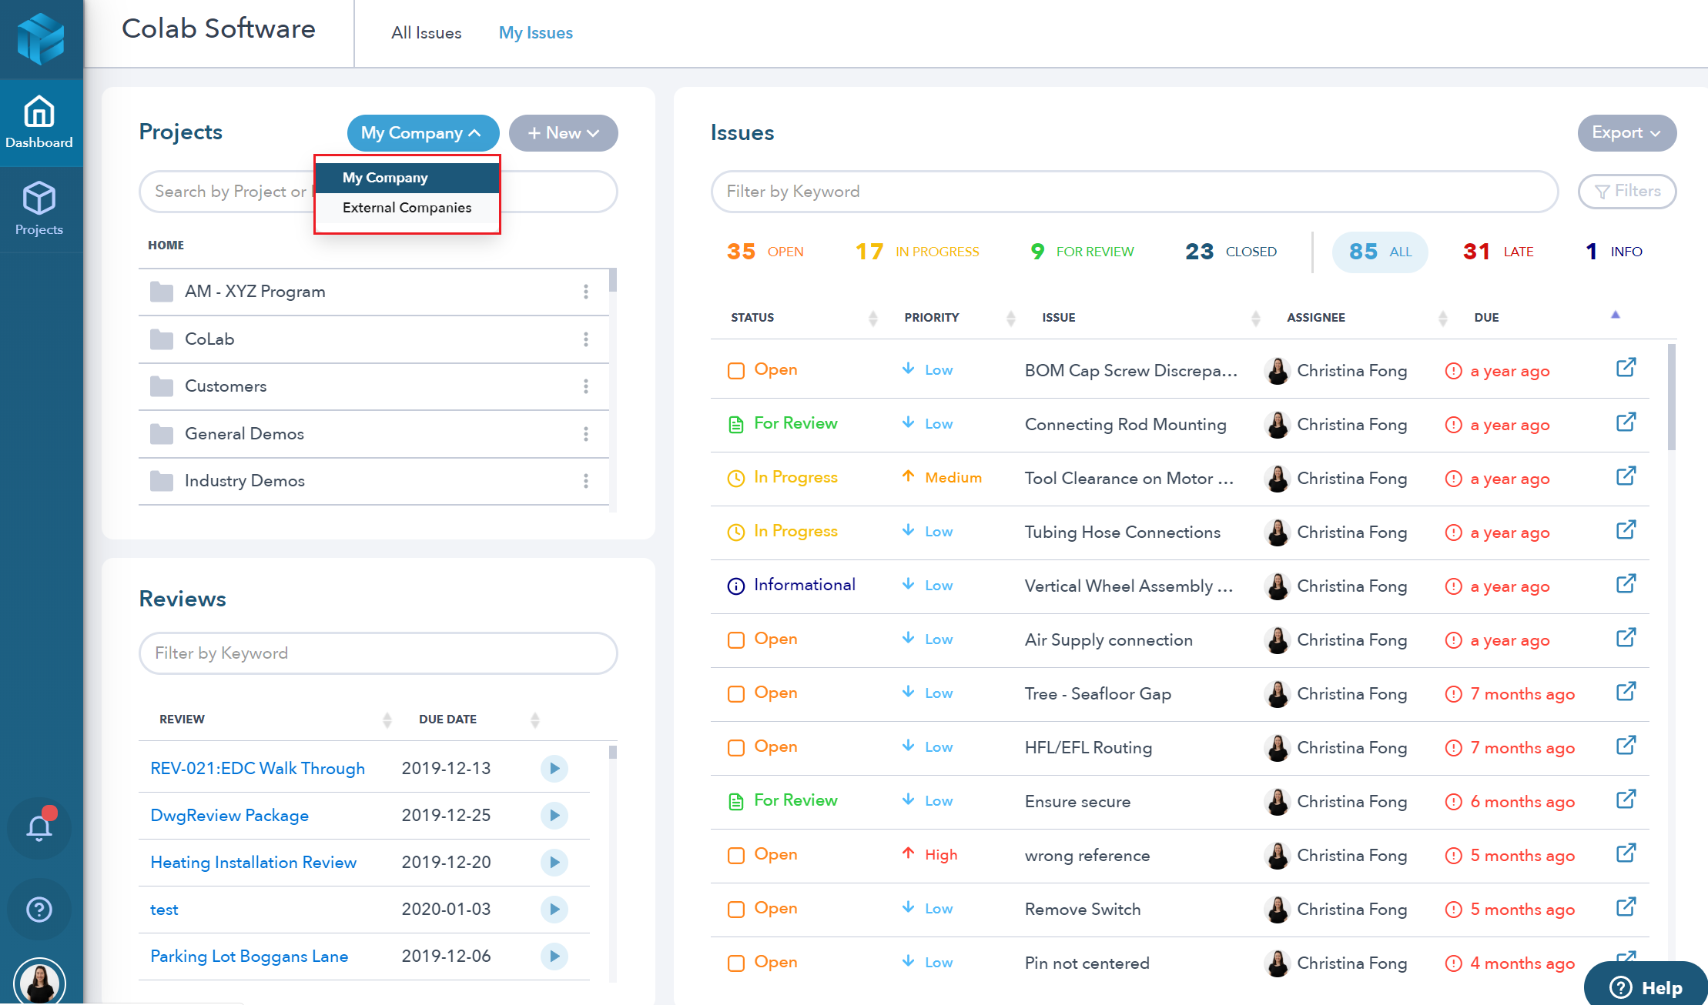1708x1005 pixels.
Task: Launch the Parking Lot Boggans Lane review
Action: [554, 956]
